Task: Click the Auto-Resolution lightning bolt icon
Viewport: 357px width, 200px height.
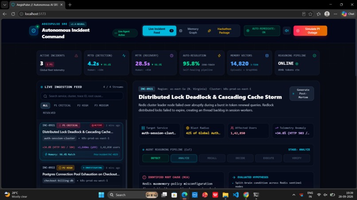Action: coord(219,56)
